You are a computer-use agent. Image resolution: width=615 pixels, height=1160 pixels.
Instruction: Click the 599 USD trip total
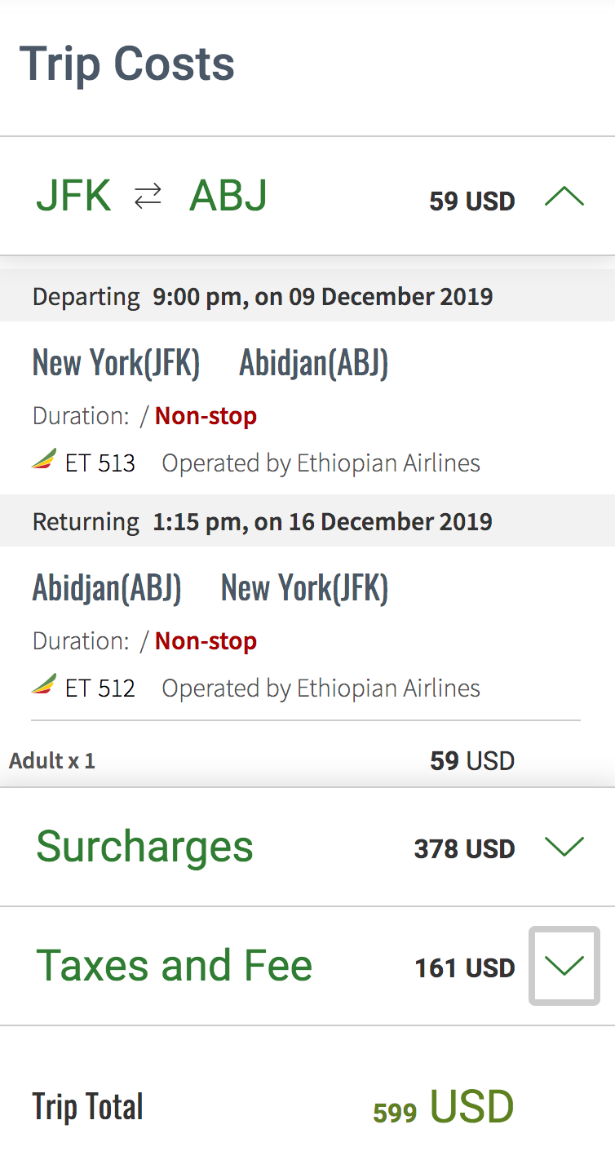[443, 1109]
